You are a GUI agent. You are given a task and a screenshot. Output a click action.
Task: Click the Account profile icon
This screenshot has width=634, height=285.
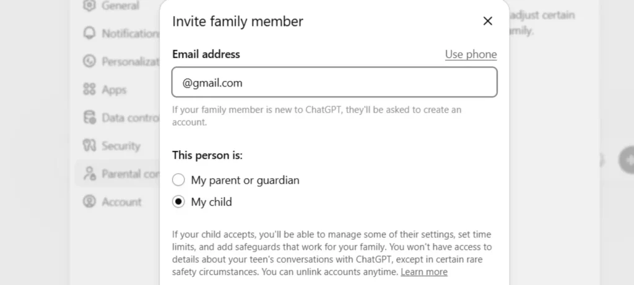[90, 202]
